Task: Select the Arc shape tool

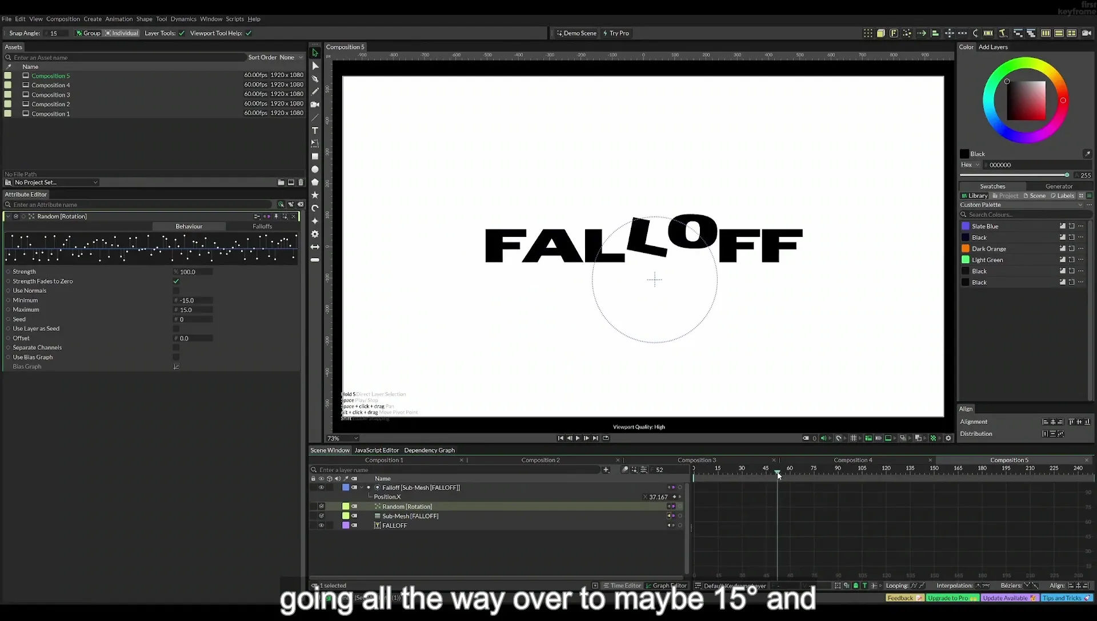Action: (315, 208)
